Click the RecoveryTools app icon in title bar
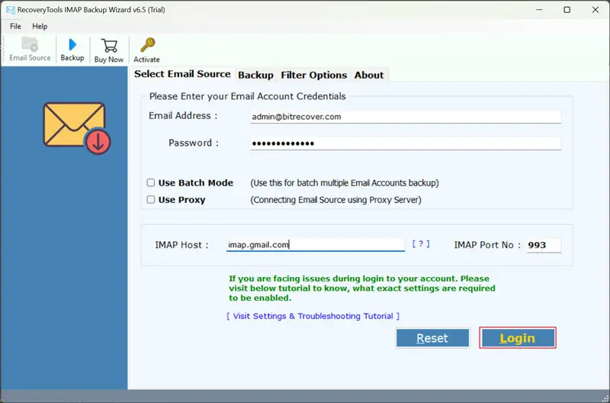Screen dimensions: 610x403 [11, 10]
